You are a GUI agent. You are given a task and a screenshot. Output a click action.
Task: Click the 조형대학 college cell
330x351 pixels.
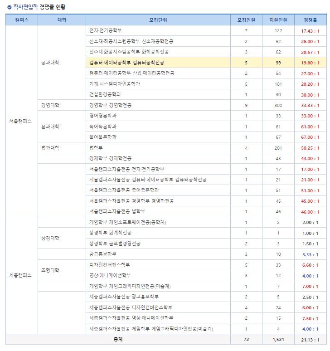62,270
